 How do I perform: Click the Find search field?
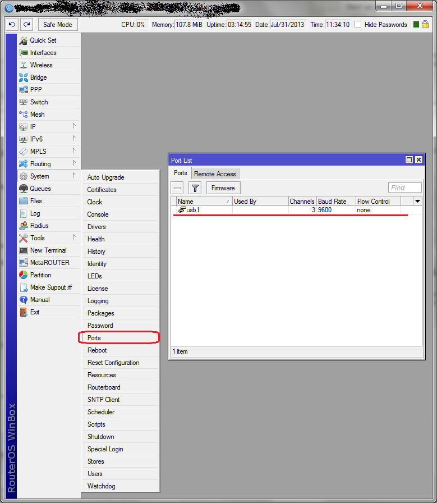coord(404,188)
